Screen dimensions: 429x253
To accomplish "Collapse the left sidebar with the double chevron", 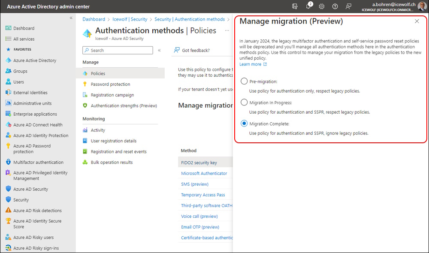I will [x=71, y=18].
